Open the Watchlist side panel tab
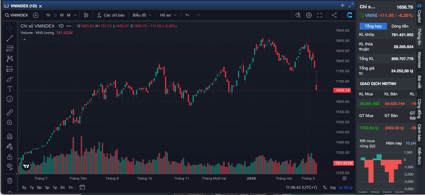This screenshot has width=425, height=195. pyautogui.click(x=419, y=60)
